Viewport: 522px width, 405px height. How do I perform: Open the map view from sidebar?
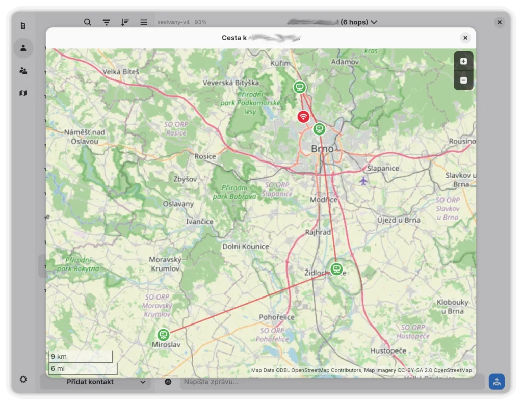(x=23, y=93)
